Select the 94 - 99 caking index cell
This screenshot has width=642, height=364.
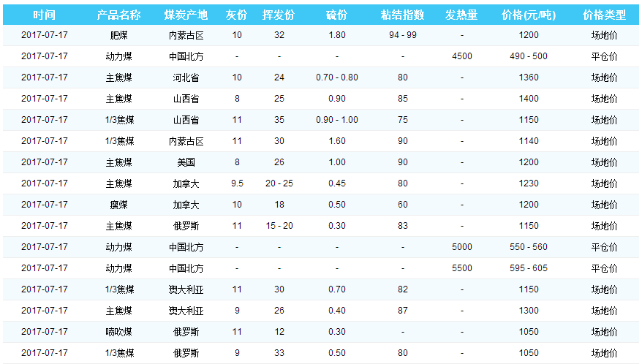coord(402,35)
